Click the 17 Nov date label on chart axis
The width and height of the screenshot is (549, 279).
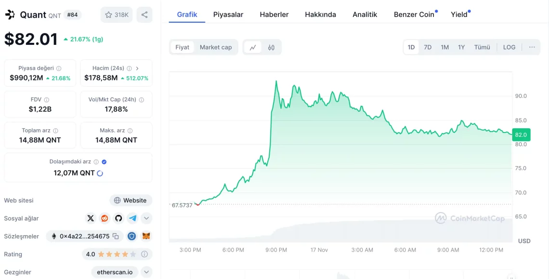[319, 250]
